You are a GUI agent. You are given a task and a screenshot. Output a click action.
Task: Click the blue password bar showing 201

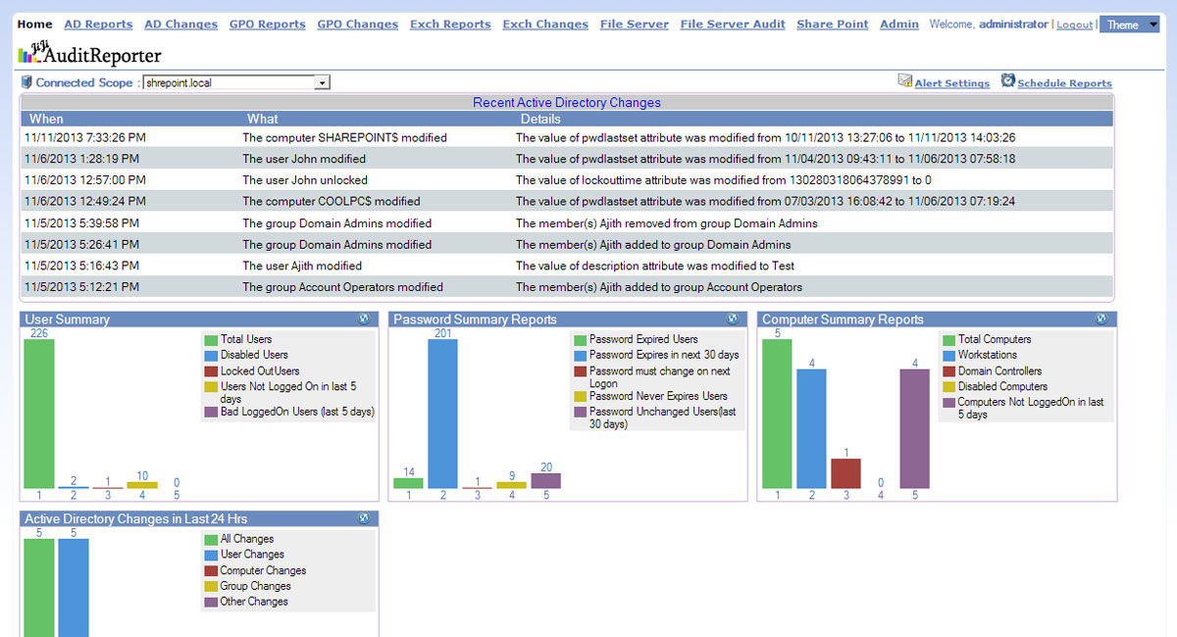pos(442,414)
